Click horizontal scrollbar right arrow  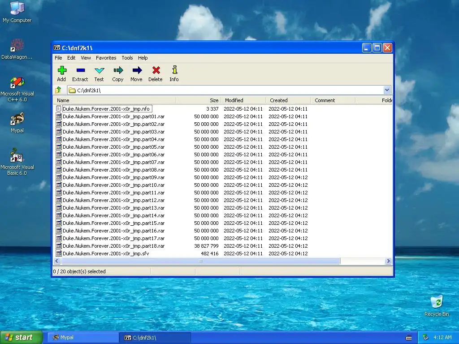click(389, 261)
